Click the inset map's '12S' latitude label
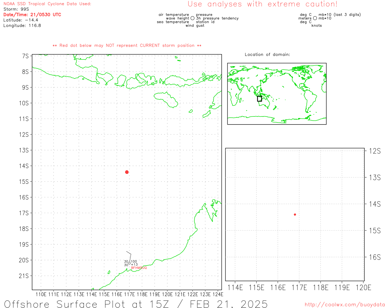Screen dimensions: 385x308 [375, 151]
